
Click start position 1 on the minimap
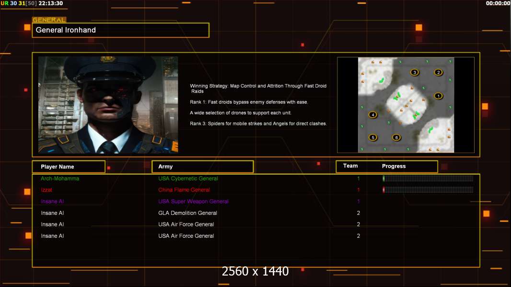click(x=438, y=96)
